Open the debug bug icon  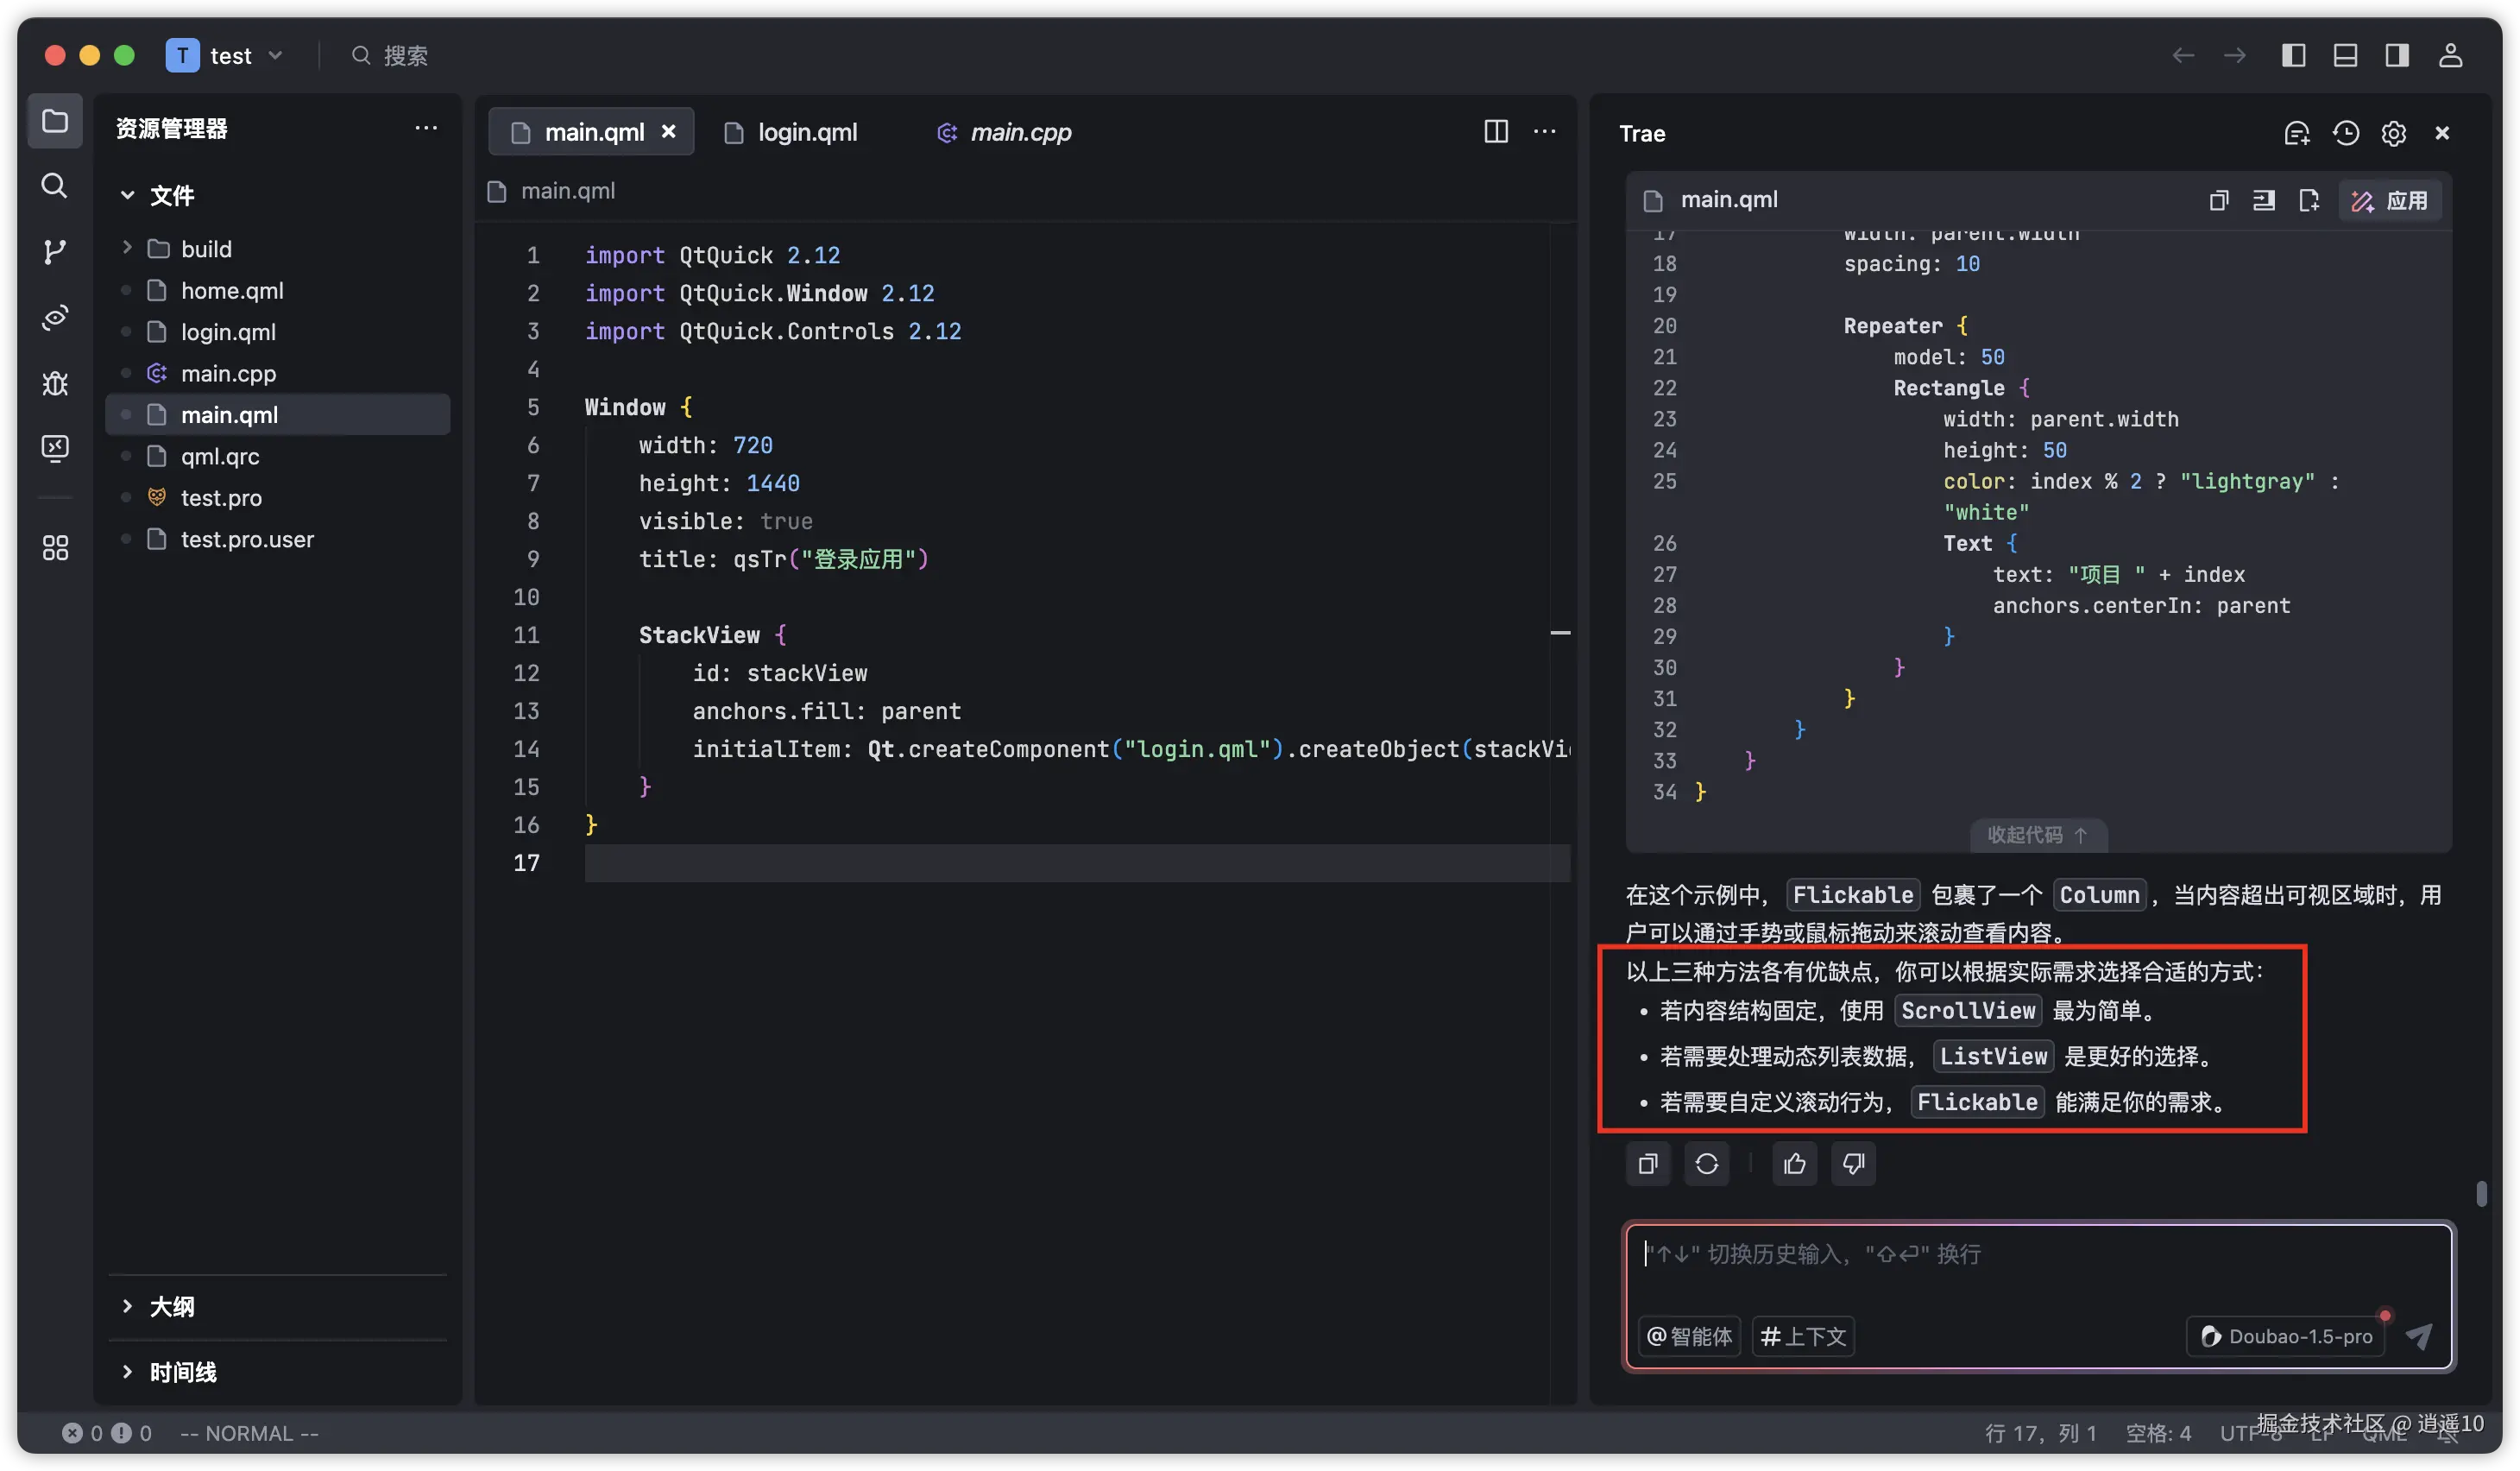[55, 383]
